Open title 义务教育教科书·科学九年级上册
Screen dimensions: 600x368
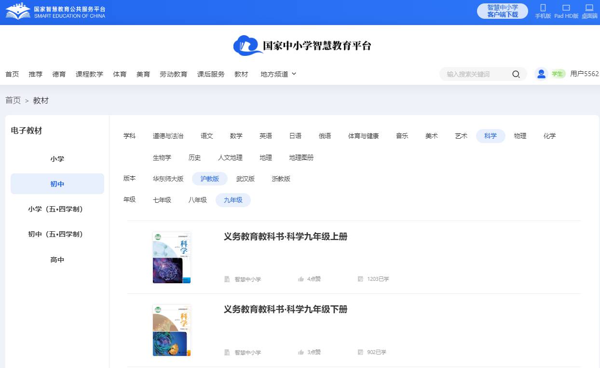point(286,237)
